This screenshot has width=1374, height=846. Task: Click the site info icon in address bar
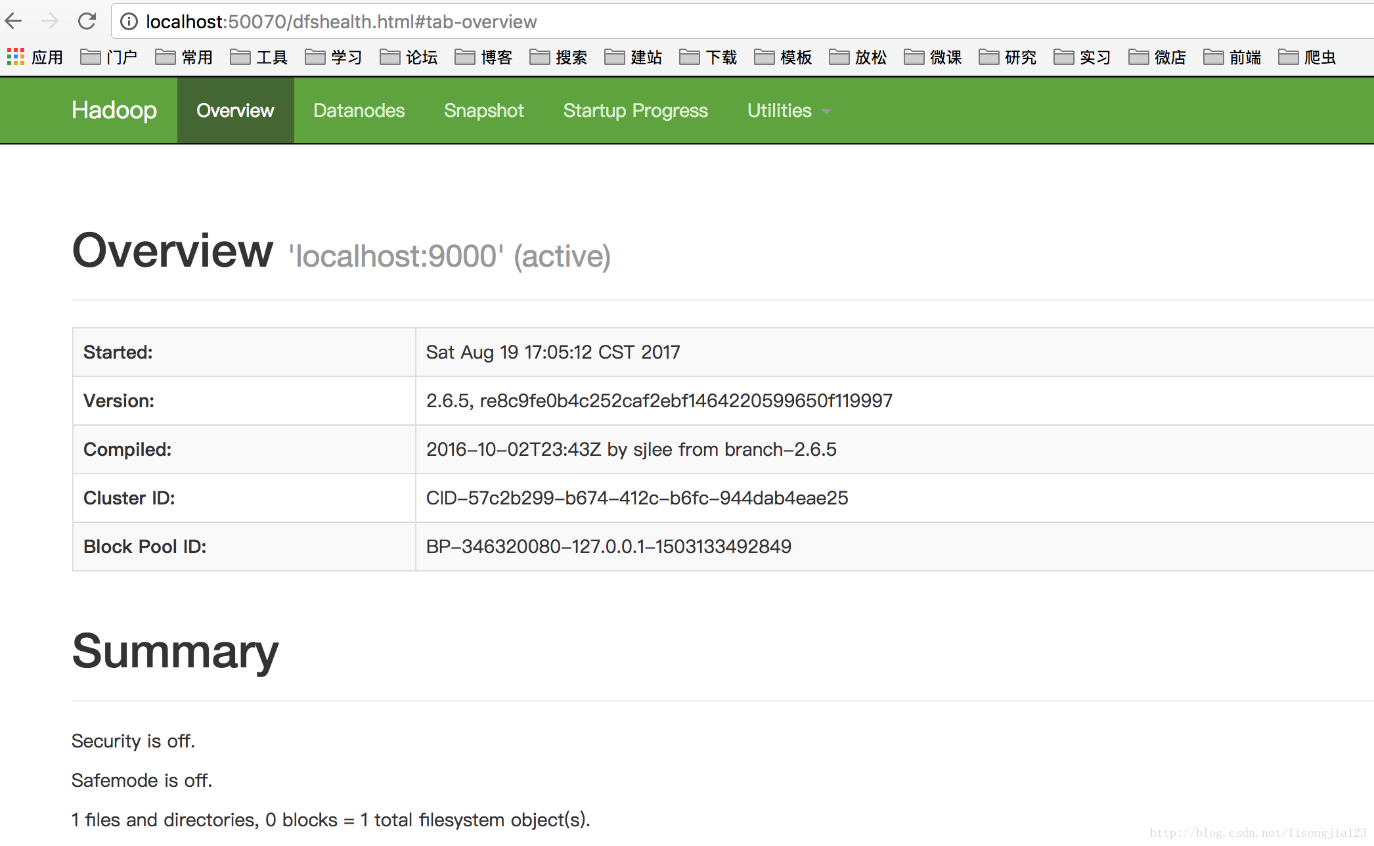(129, 22)
